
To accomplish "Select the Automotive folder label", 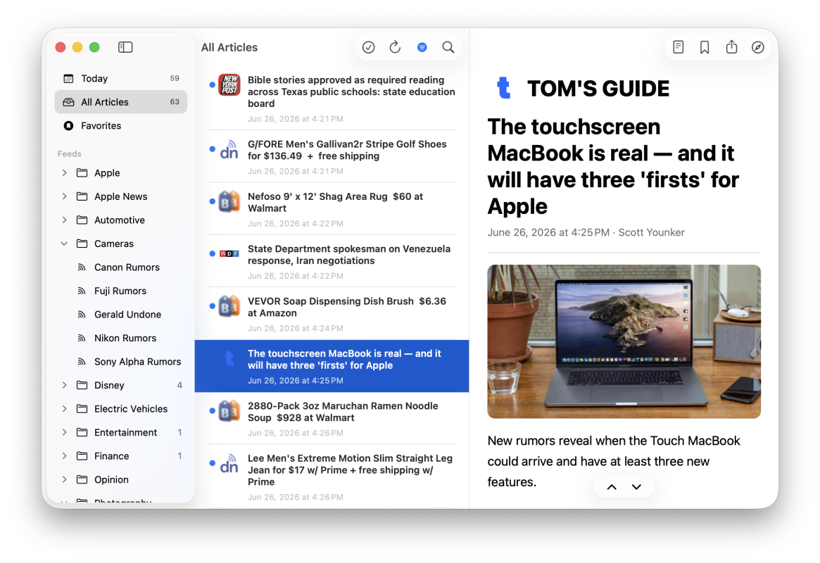I will [119, 220].
